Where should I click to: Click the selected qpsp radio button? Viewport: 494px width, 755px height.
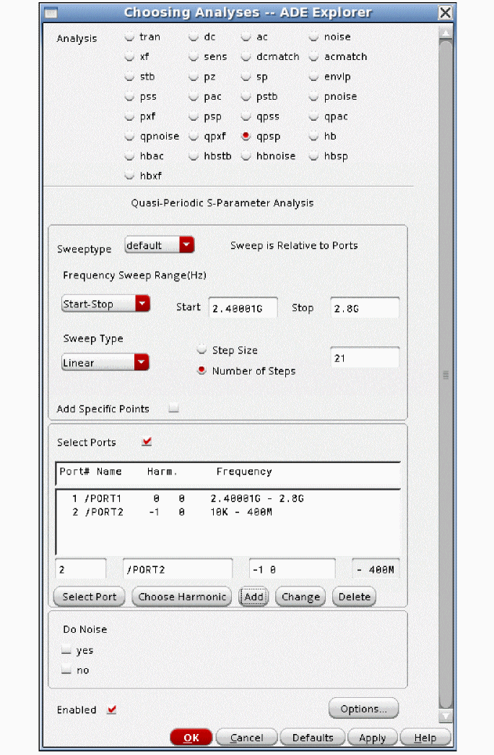246,136
